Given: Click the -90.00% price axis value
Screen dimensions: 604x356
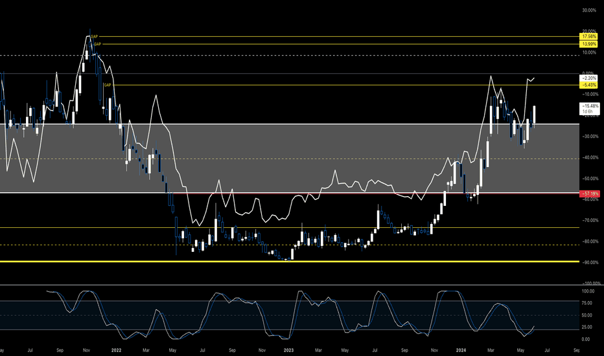Looking at the screenshot, I should point(590,263).
